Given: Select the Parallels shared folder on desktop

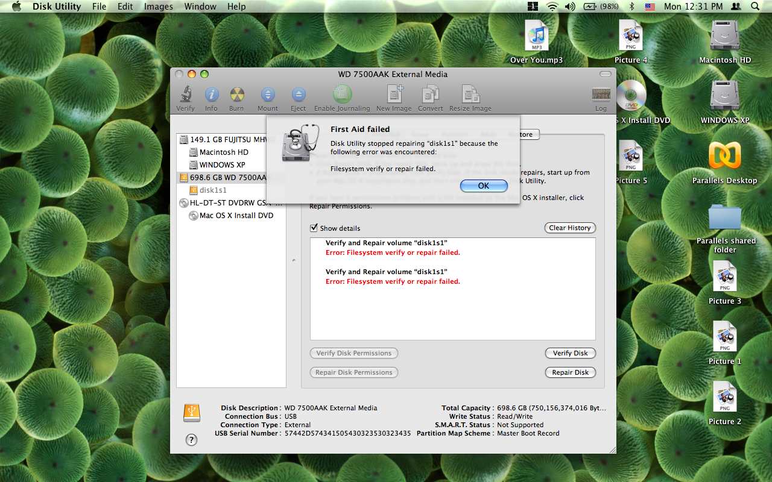Looking at the screenshot, I should 725,228.
